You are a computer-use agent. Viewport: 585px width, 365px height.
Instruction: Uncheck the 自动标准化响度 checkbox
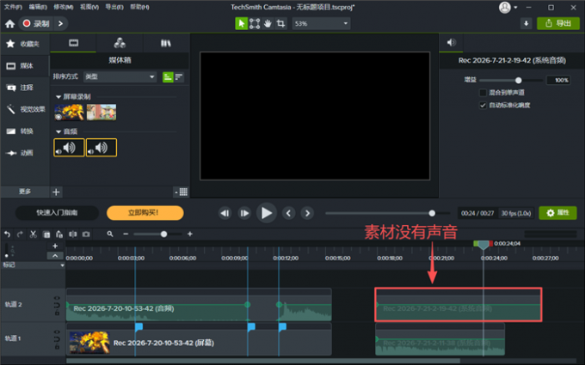click(x=483, y=105)
